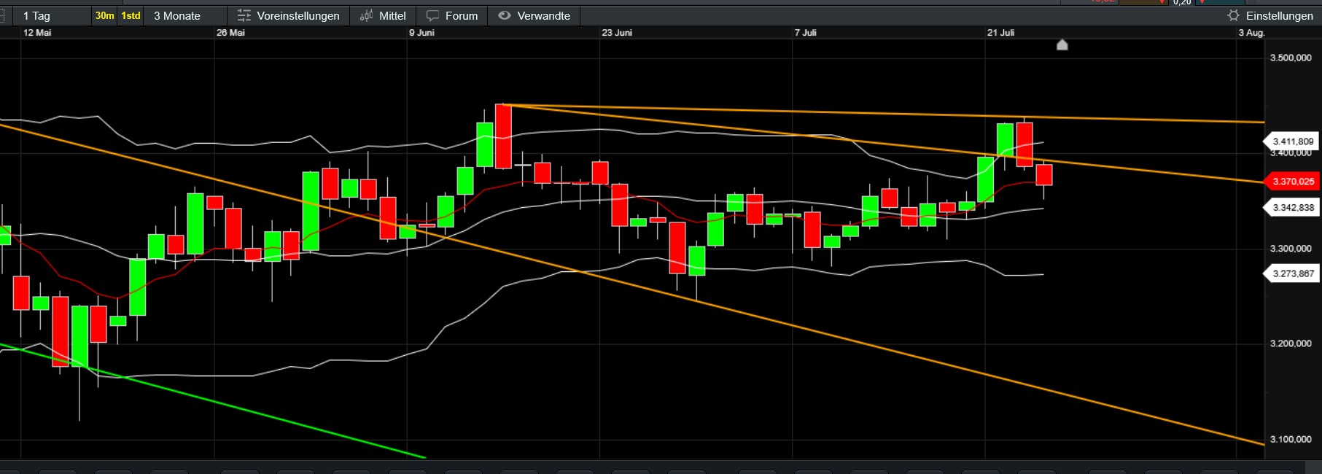The height and width of the screenshot is (474, 1322).
Task: Click the red current price label 3.370,025
Action: pyautogui.click(x=1293, y=182)
